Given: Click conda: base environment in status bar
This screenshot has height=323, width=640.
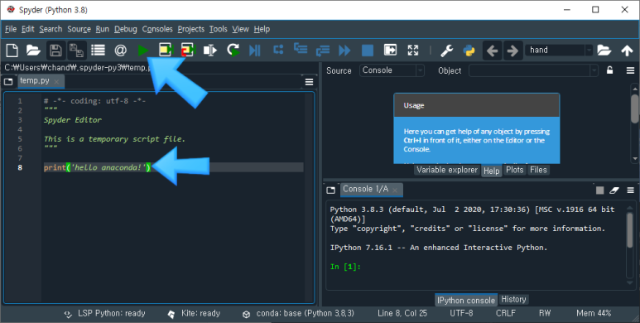Looking at the screenshot, I should 299,314.
